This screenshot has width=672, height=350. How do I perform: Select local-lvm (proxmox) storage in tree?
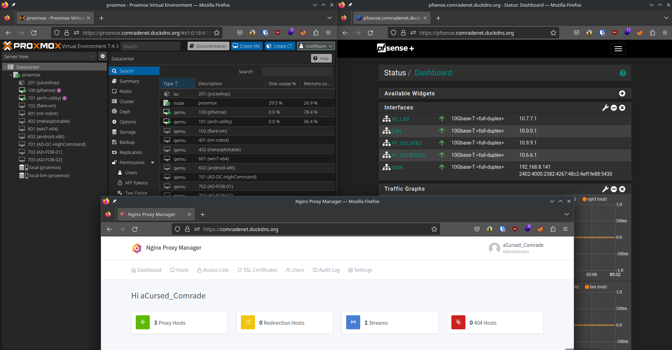point(49,175)
